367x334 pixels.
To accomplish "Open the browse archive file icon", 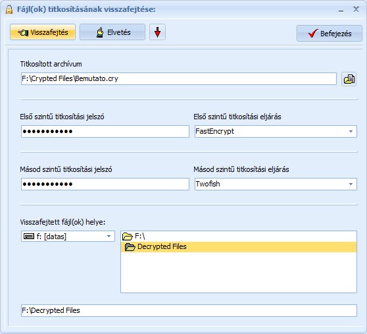I will click(x=349, y=79).
